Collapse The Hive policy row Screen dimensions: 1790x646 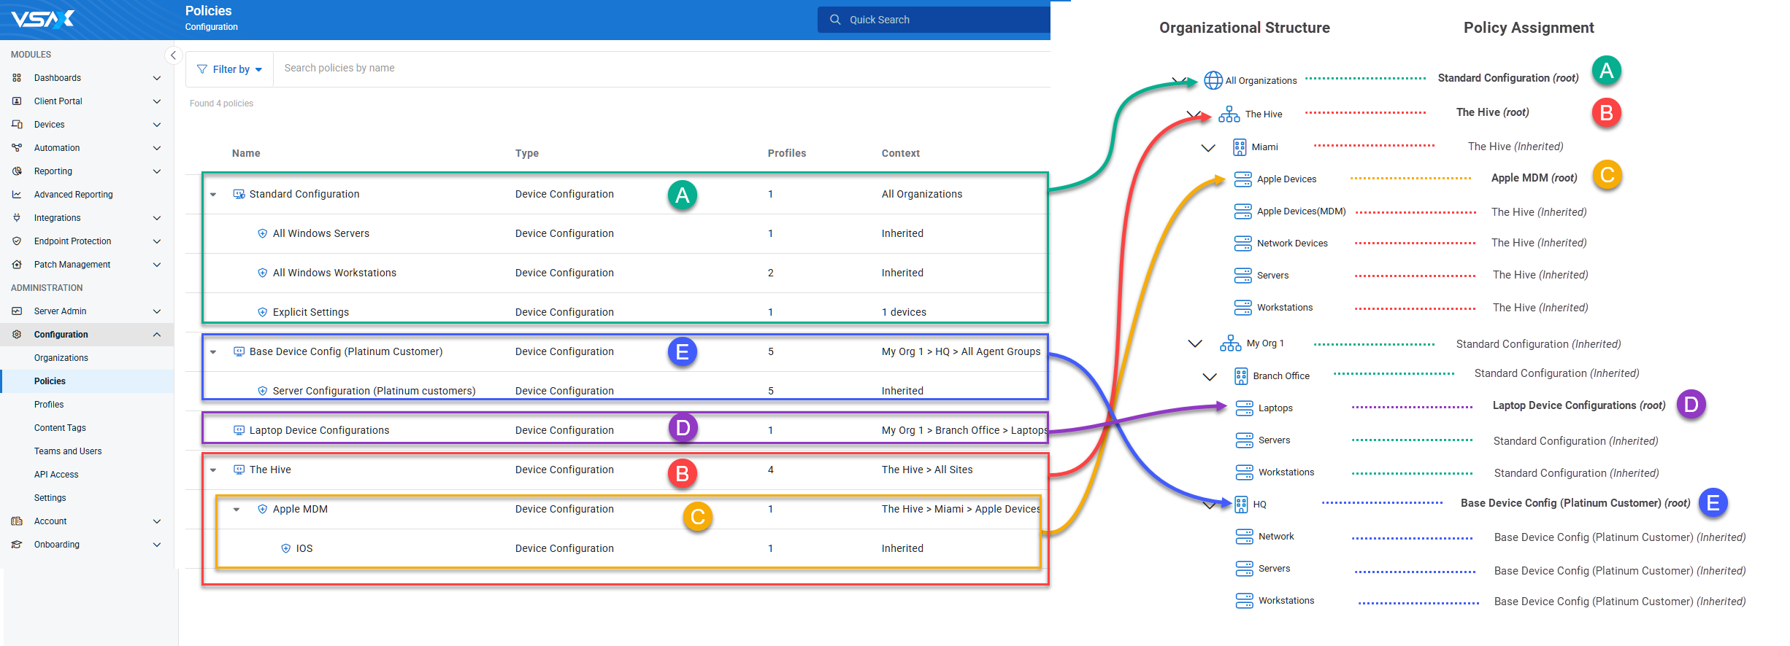point(213,470)
